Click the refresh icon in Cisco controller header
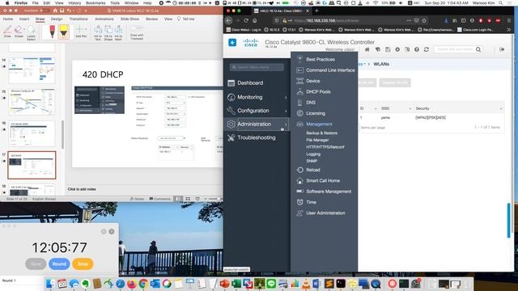518x291 pixels. (427, 49)
